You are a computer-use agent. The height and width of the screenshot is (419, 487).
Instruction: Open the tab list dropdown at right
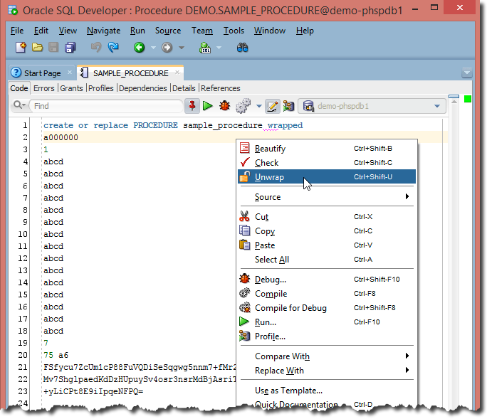point(466,73)
